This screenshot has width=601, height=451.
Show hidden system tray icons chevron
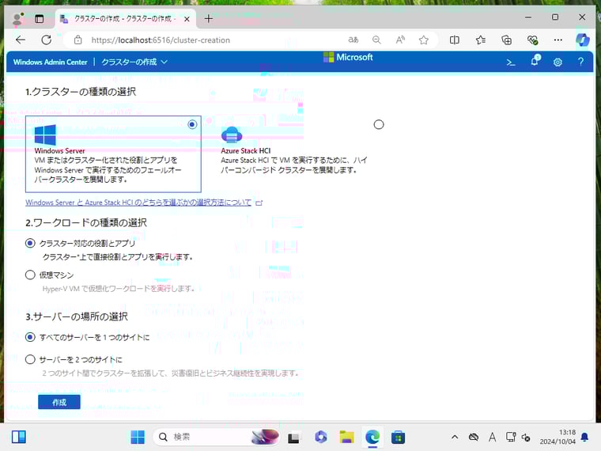tap(455, 437)
